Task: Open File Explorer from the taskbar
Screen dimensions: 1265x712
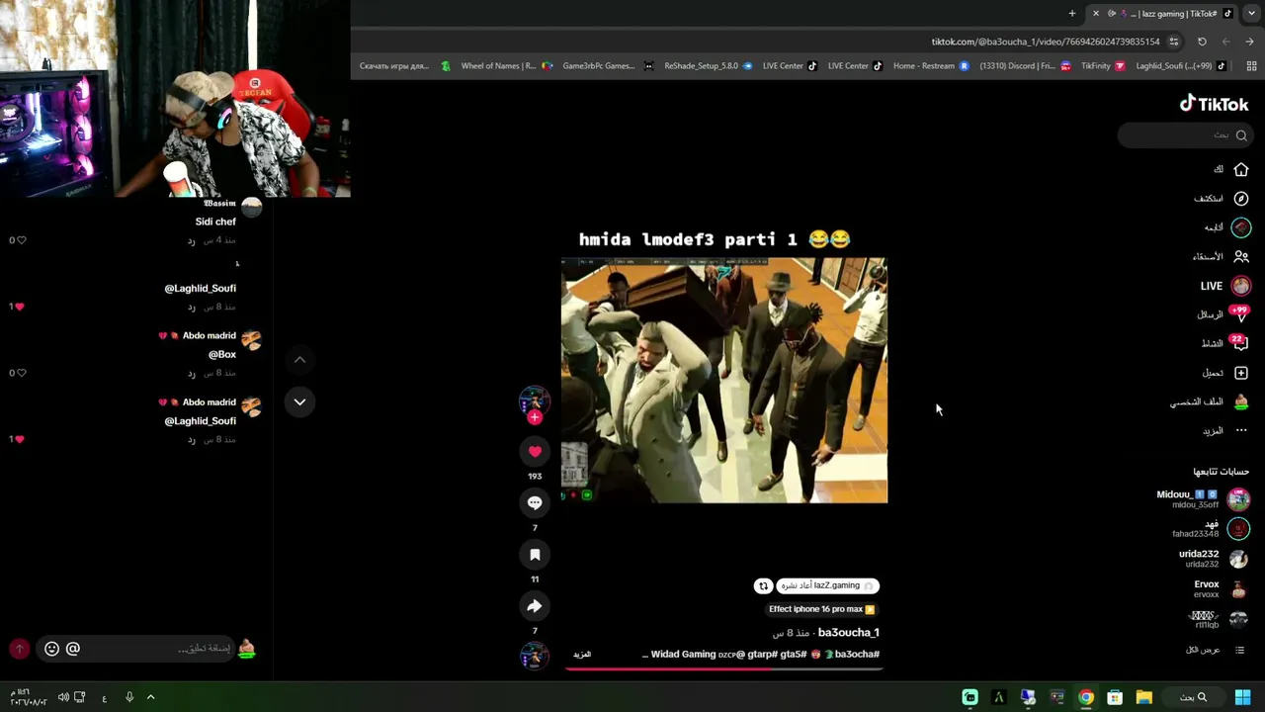Action: (x=1143, y=697)
